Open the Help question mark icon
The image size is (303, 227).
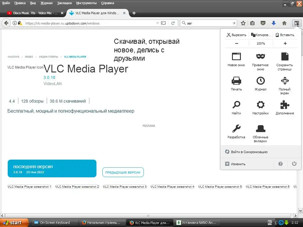pos(281,164)
